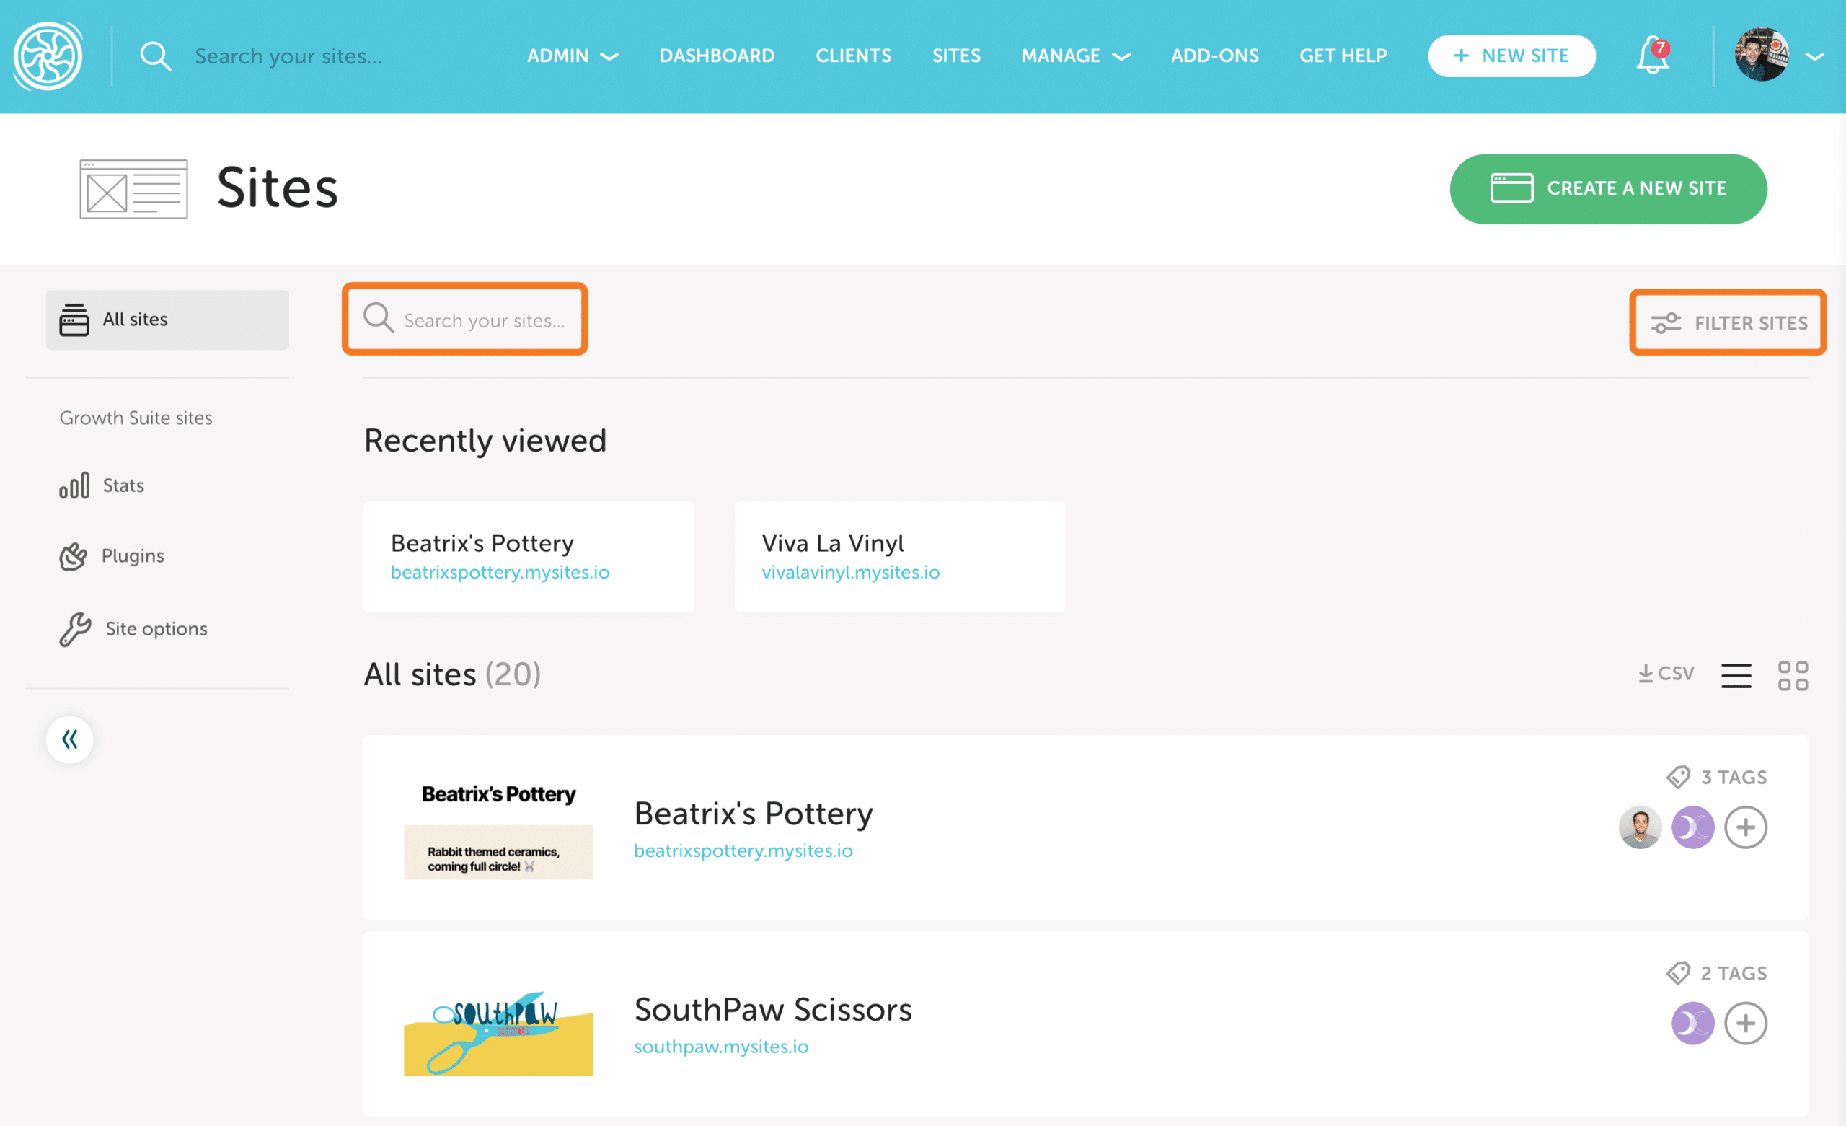Viewport: 1846px width, 1126px height.
Task: Open the ADD-ONS menu item
Action: [1214, 56]
